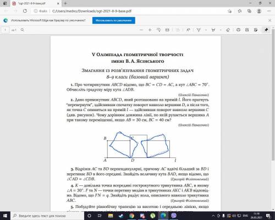Add this page to favorites star
Viewport: 275px width, 220px height.
click(229, 11)
